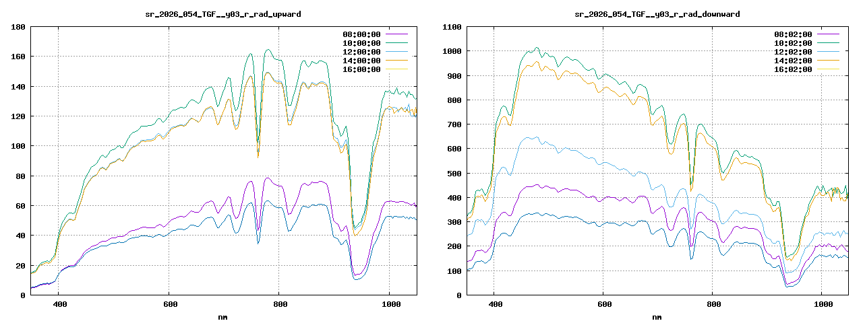Click the nm axis label under right chart

657,316
